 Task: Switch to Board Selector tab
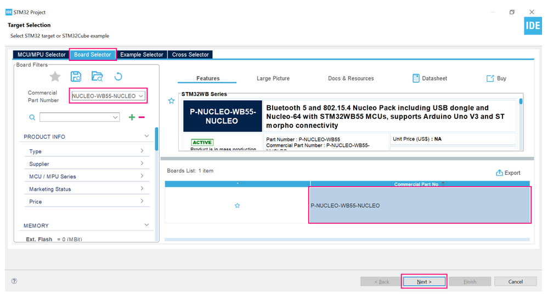point(93,55)
